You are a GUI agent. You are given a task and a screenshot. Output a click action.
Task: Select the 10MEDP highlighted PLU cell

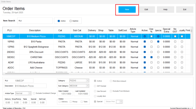tap(11, 36)
